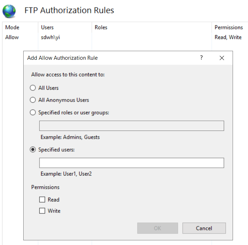Pick the Specified users radio button
The width and height of the screenshot is (248, 245).
[x=33, y=150]
